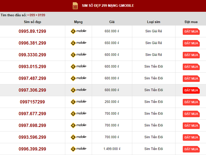Click Gmobile logo in 0996.381.299 row

click(x=78, y=43)
